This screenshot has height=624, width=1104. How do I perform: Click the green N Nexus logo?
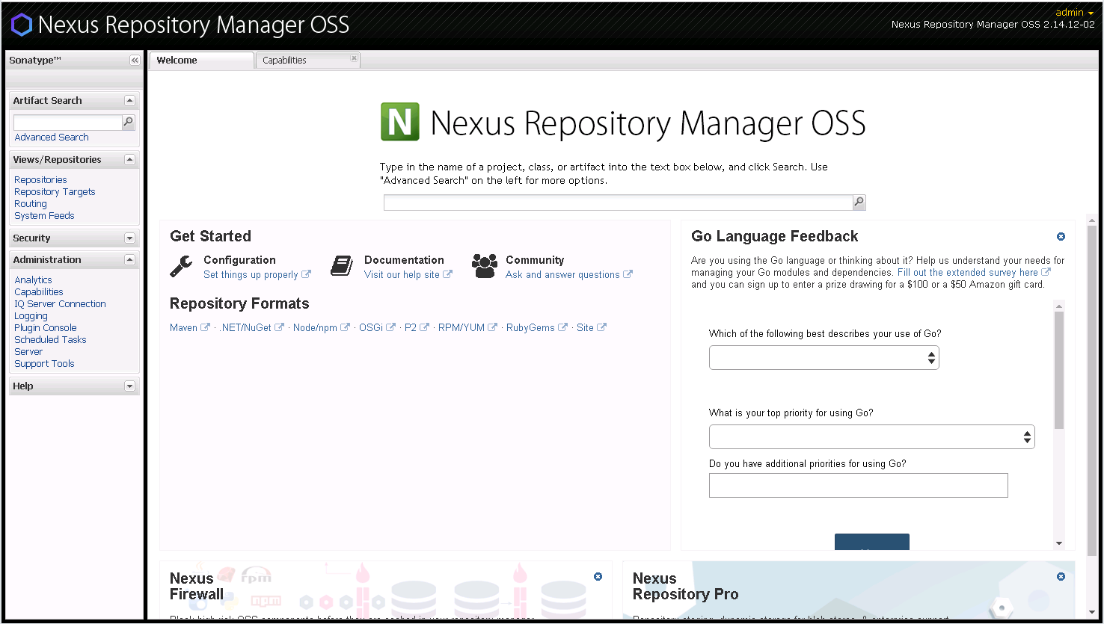point(399,122)
